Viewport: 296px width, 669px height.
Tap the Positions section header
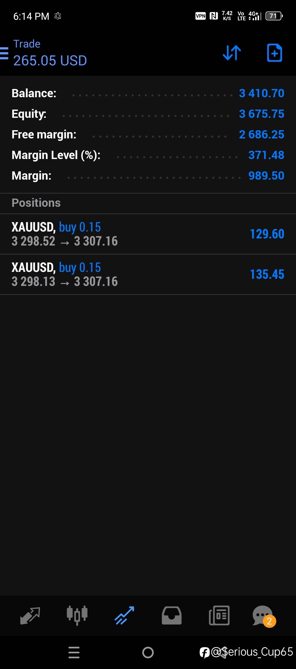tap(148, 203)
